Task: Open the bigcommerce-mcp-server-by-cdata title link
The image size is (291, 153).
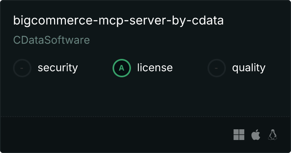Action: (x=118, y=21)
